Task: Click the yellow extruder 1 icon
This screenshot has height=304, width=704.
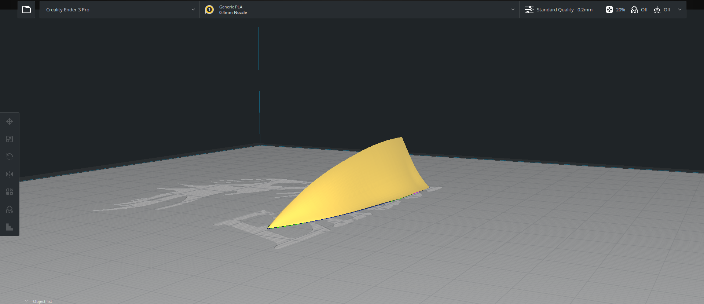Action: click(209, 10)
